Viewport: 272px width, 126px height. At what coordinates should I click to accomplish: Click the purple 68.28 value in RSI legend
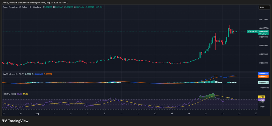pos(19,94)
